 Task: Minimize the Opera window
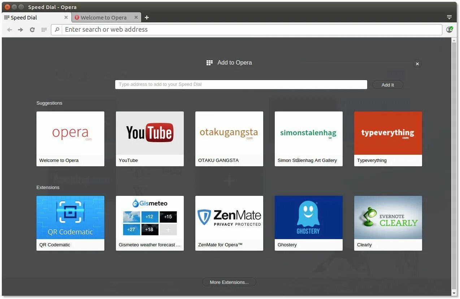point(14,7)
